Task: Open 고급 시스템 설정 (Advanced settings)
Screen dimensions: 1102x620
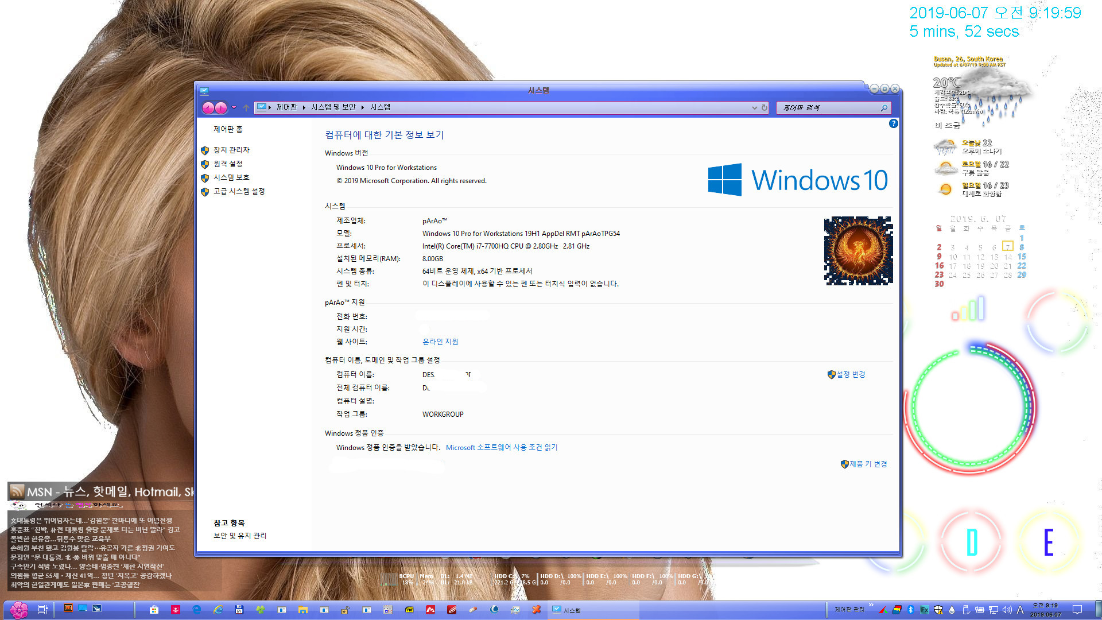Action: click(239, 191)
